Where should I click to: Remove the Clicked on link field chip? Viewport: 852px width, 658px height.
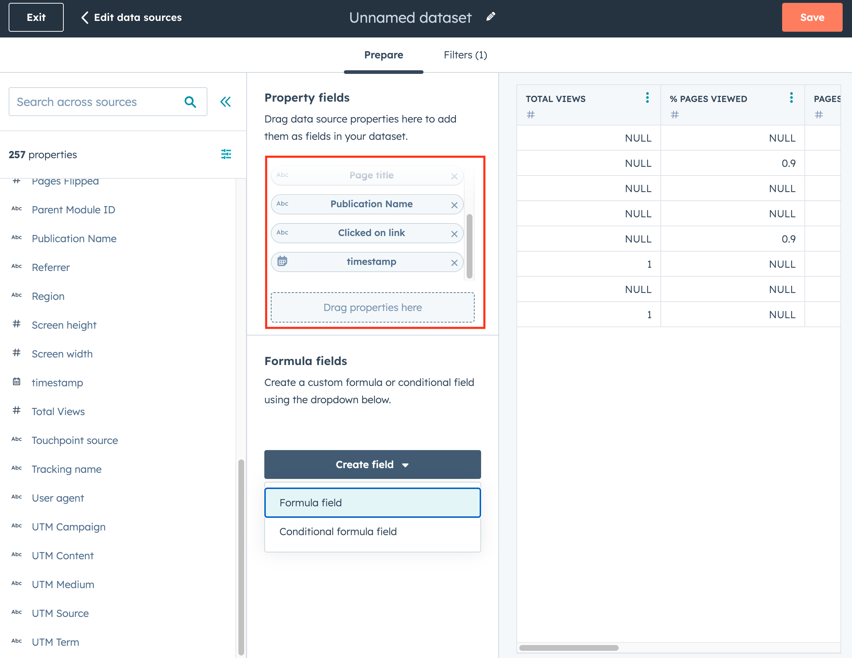(454, 234)
